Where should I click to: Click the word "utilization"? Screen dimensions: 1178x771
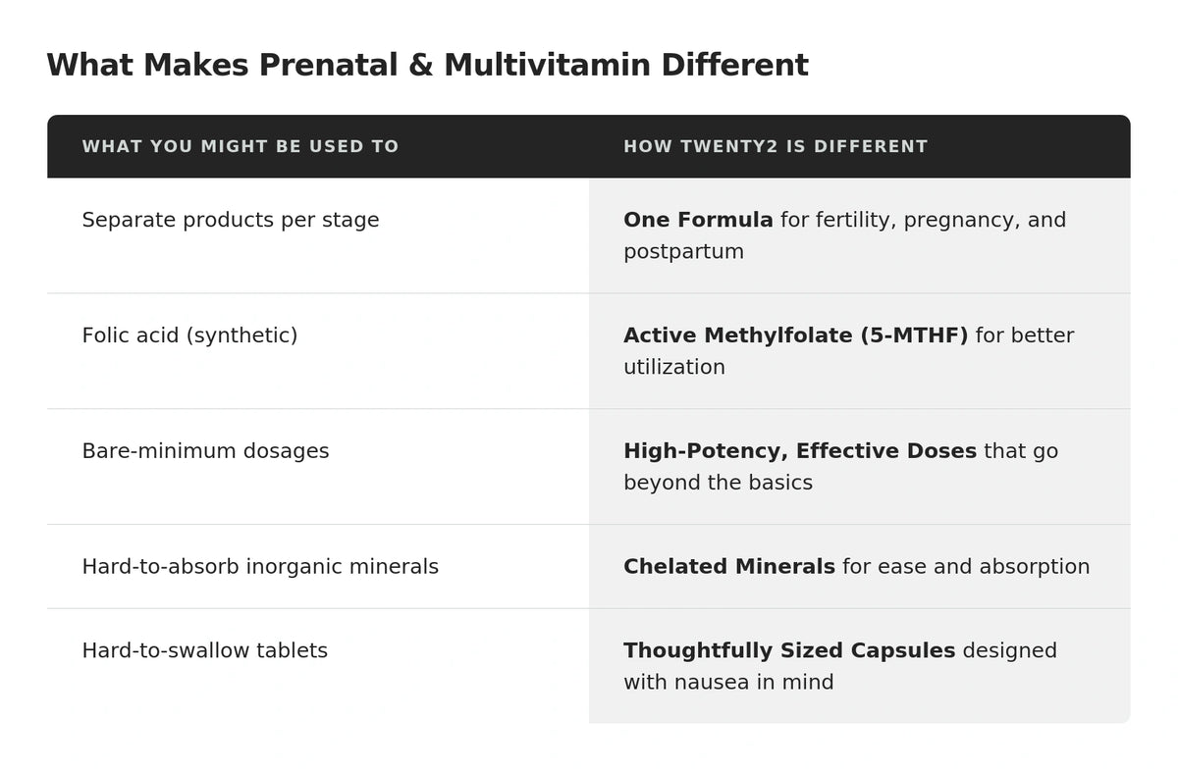point(674,367)
